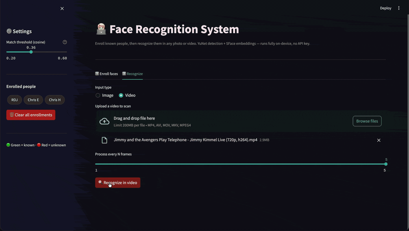Click Browse files button
Viewport: 409px width, 231px height.
pos(367,121)
